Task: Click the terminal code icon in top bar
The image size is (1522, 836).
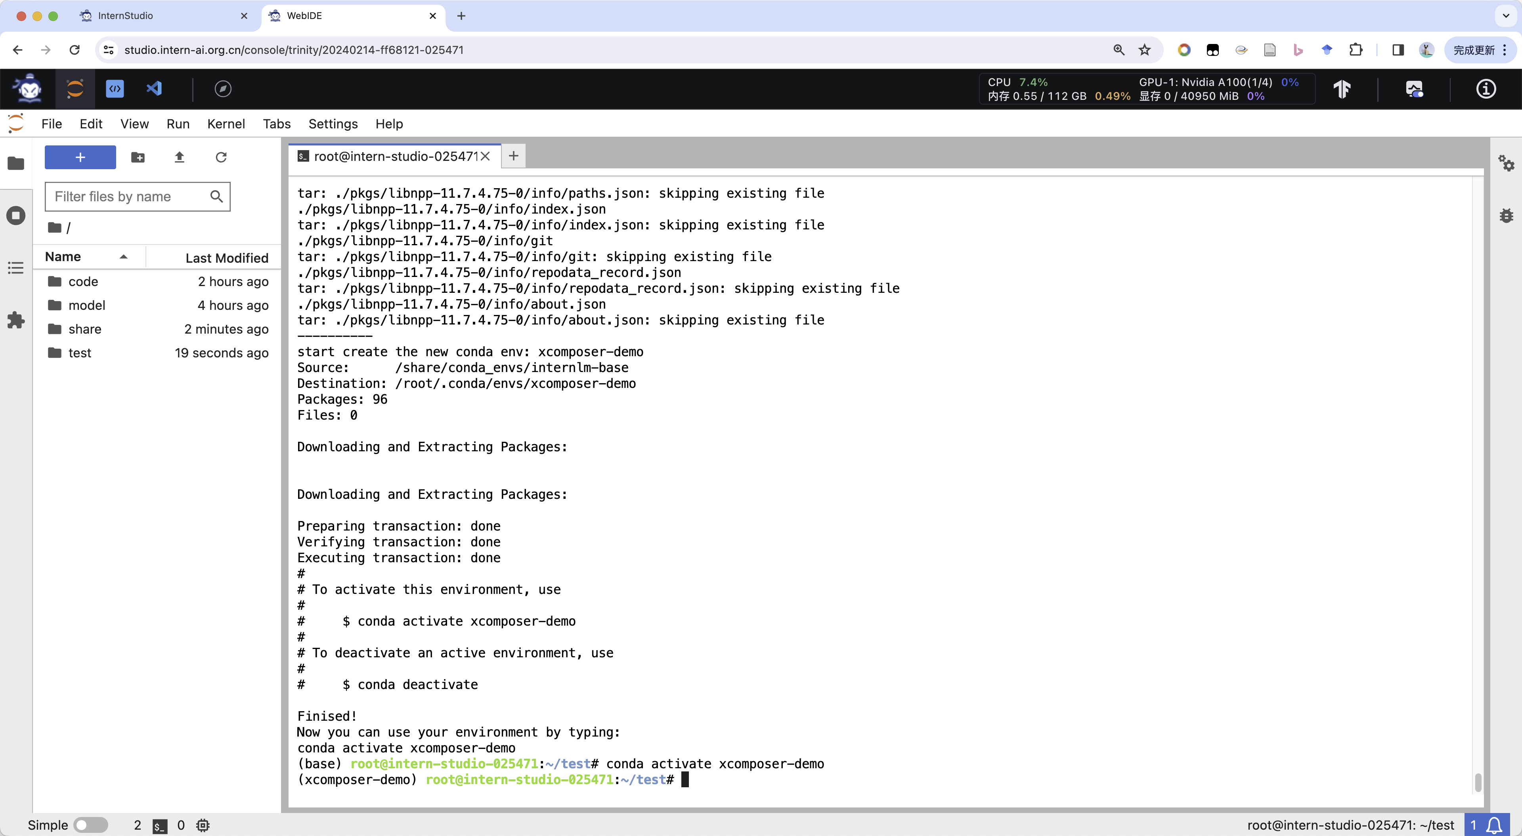Action: [115, 89]
